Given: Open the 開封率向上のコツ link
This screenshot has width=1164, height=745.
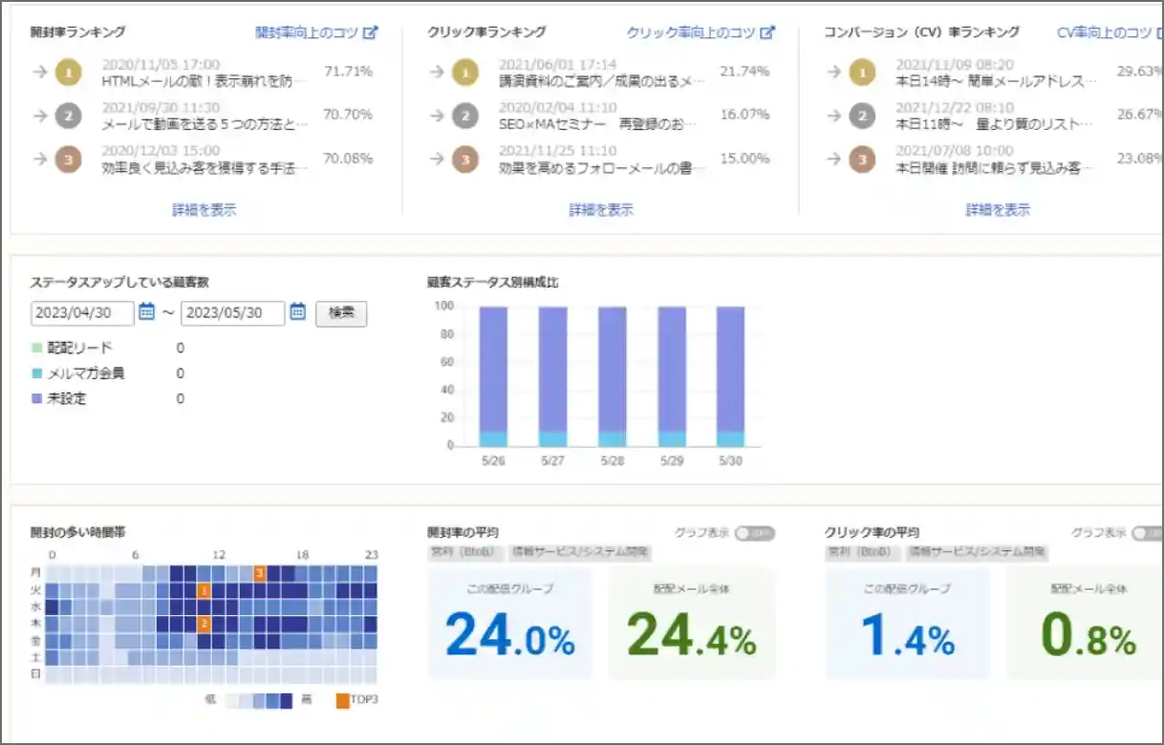Looking at the screenshot, I should pyautogui.click(x=307, y=32).
